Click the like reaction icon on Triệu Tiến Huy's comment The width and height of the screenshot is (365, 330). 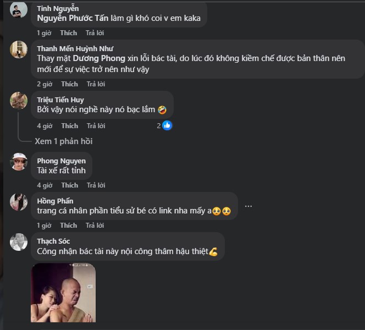point(167,125)
